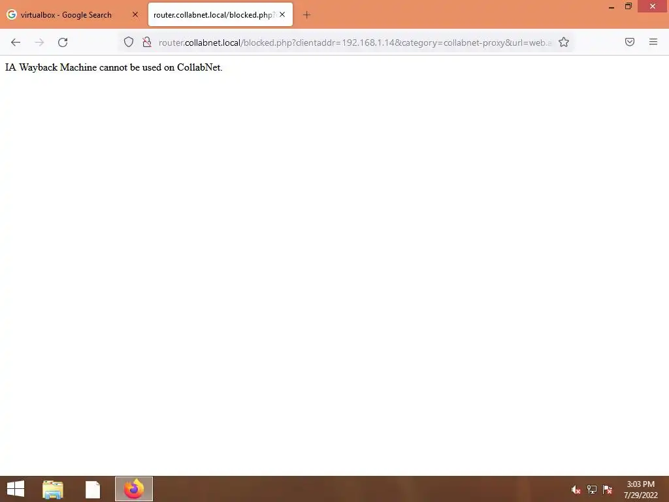Close the router.collabnet.local tab

coord(282,14)
